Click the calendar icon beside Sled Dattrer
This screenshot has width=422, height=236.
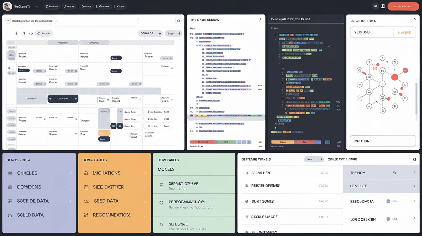pyautogui.click(x=86, y=187)
